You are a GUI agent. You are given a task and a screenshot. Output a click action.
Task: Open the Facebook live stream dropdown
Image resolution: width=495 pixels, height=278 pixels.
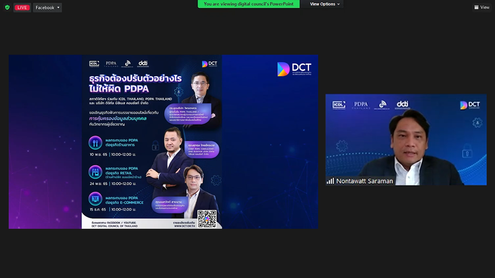click(x=47, y=8)
